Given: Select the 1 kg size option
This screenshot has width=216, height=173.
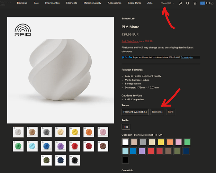Looking at the screenshot, I should point(126,127).
